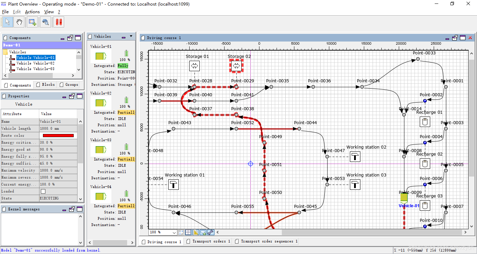The width and height of the screenshot is (477, 254).
Task: Click the red Route color swatch
Action: pyautogui.click(x=58, y=135)
